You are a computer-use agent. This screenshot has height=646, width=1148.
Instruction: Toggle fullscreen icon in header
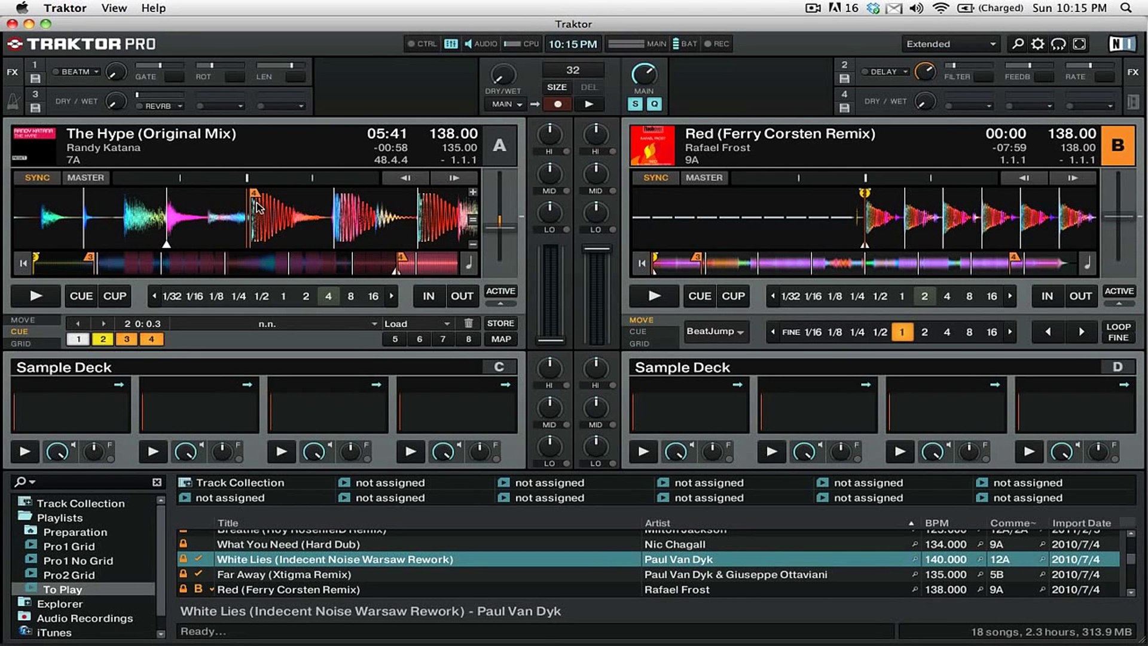point(1079,44)
